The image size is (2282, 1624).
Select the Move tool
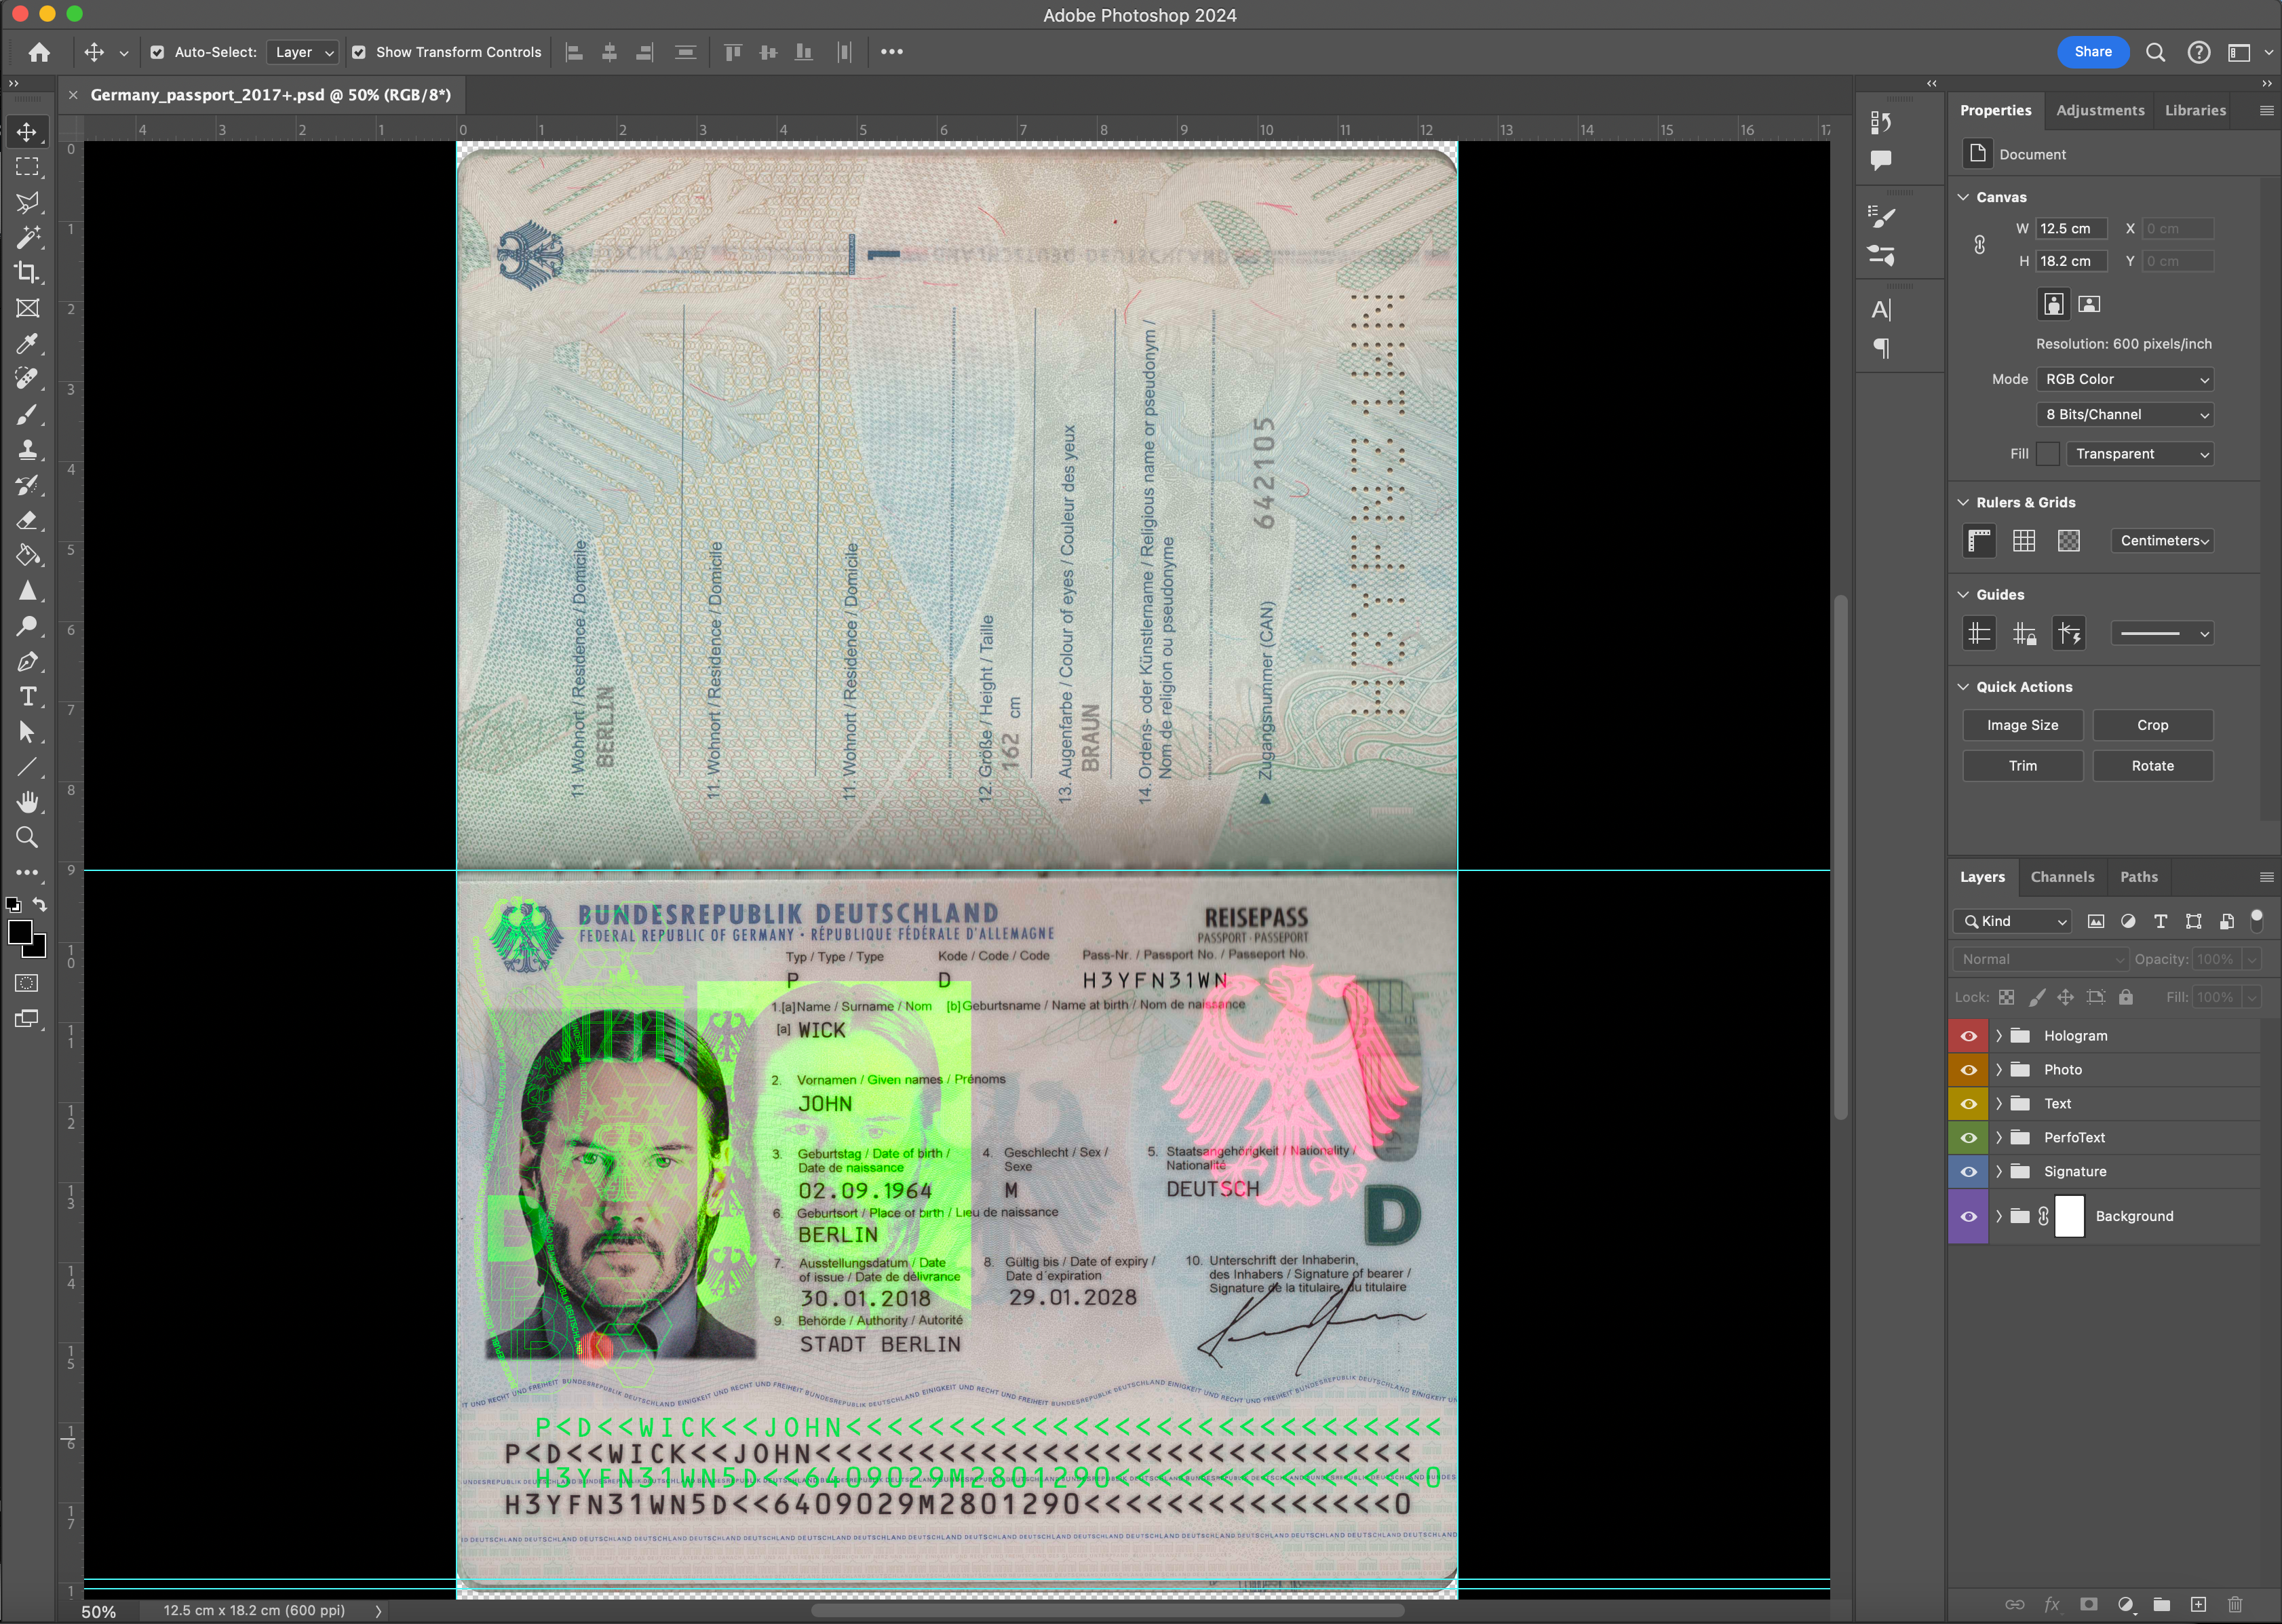click(27, 131)
